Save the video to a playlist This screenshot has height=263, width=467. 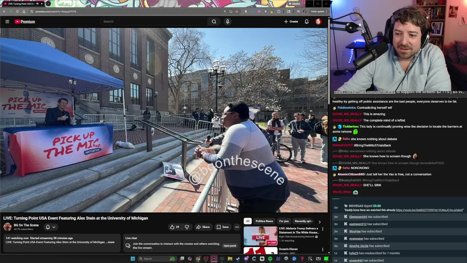(222, 227)
